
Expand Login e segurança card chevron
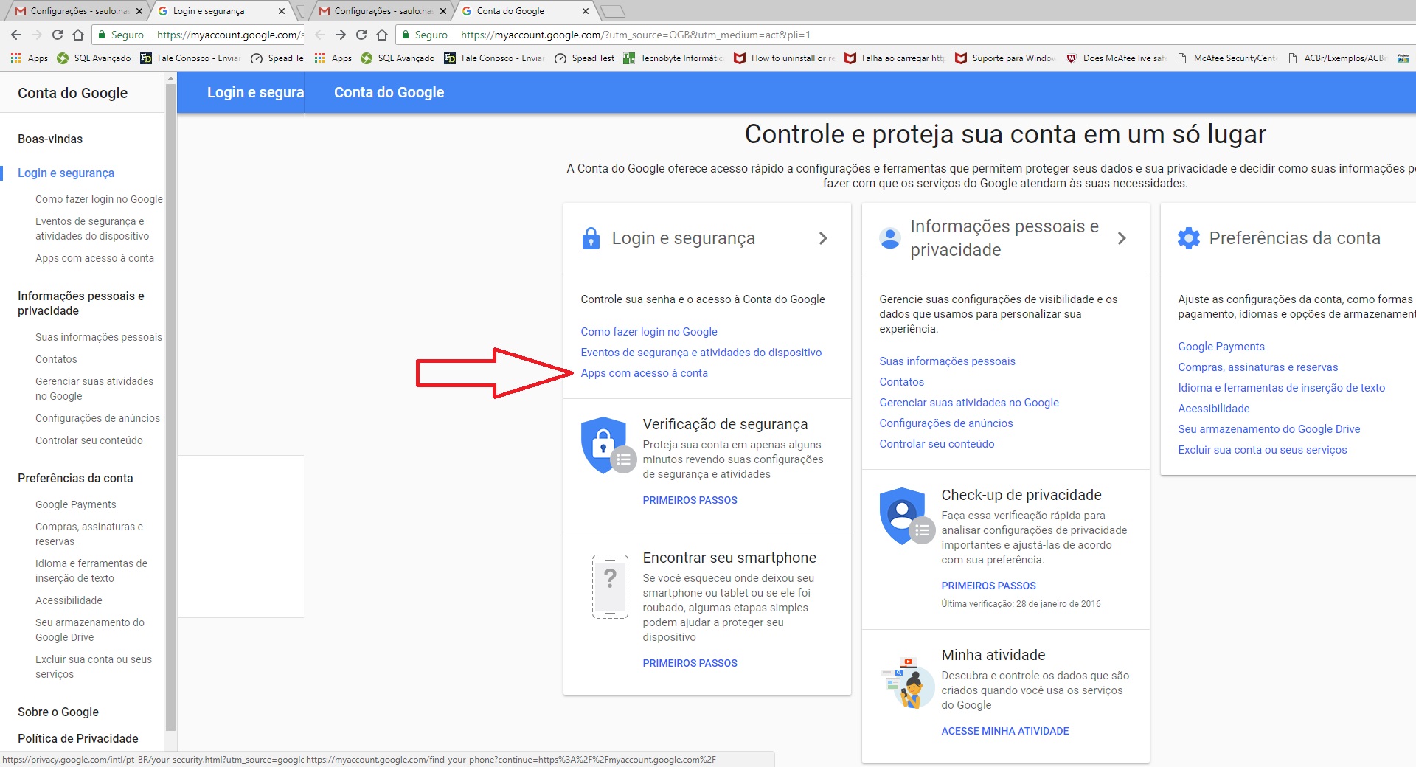pos(823,238)
